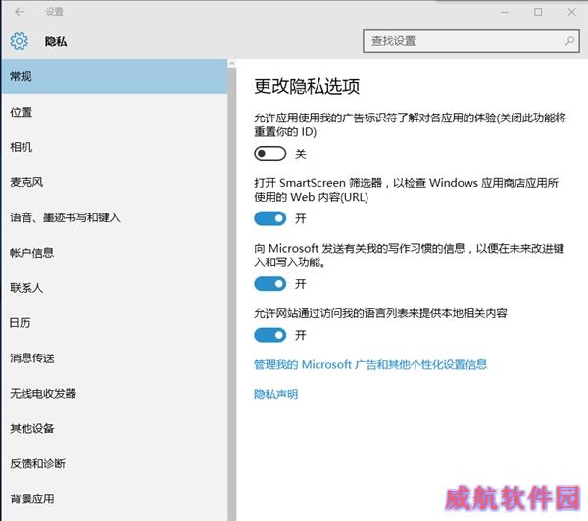Disable the language list website access toggle
This screenshot has height=521, width=588.
(270, 335)
